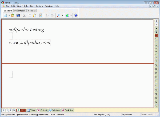Undo the last action with the Undo icon
This screenshot has width=160, height=117.
(47, 15)
